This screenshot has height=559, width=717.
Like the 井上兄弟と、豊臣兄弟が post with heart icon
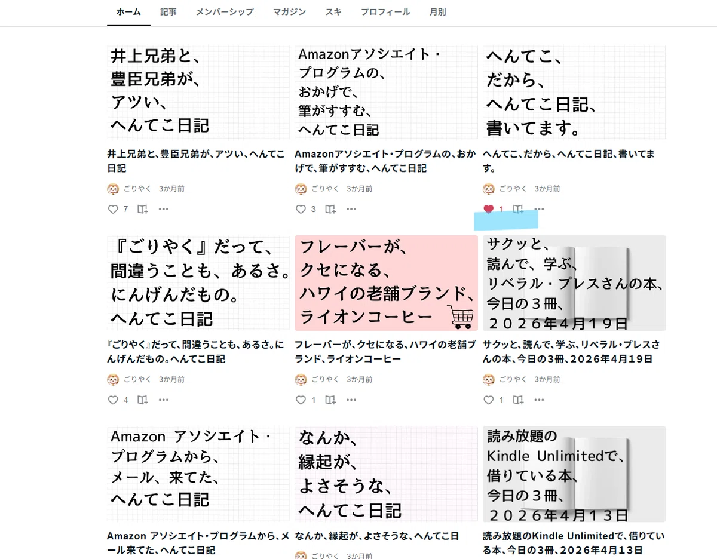113,209
